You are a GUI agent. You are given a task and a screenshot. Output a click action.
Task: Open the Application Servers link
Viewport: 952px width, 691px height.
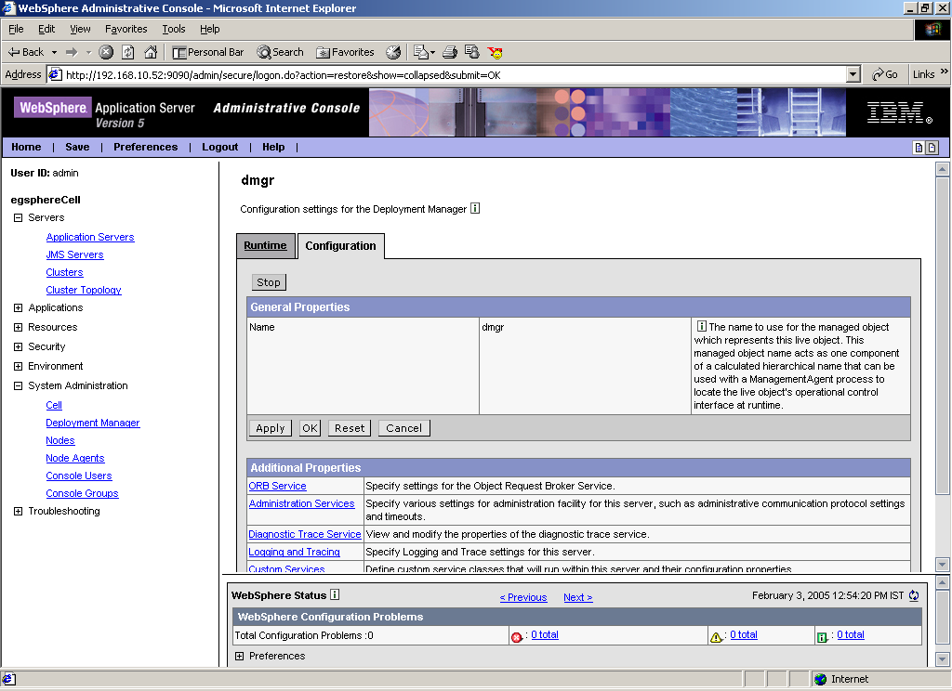coord(90,237)
